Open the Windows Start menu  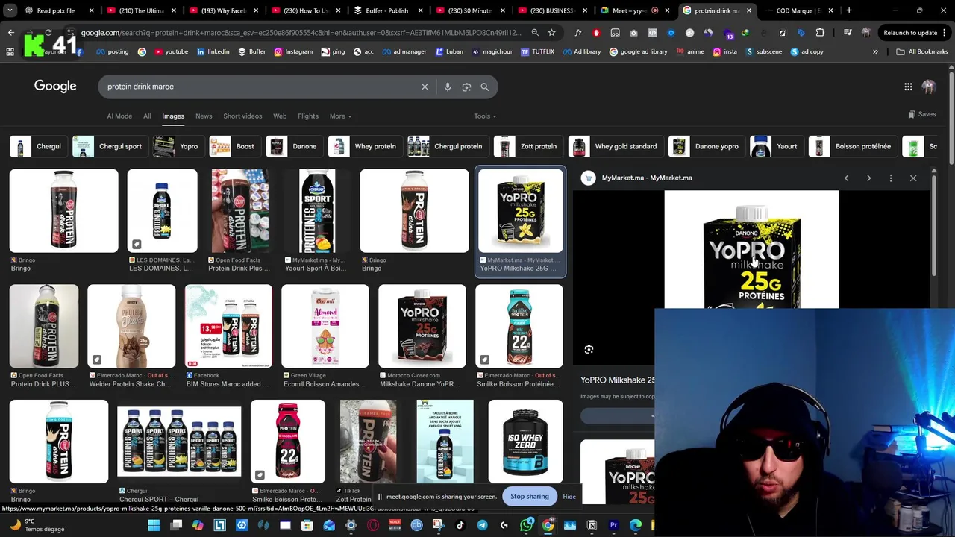pos(154,526)
